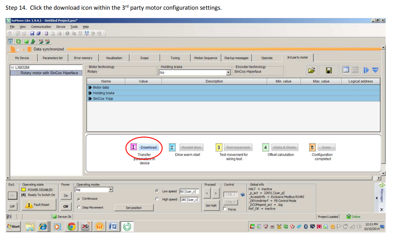Click the blue collapse-down arrow icon
Screen dimensions: 394x239
click(375, 70)
